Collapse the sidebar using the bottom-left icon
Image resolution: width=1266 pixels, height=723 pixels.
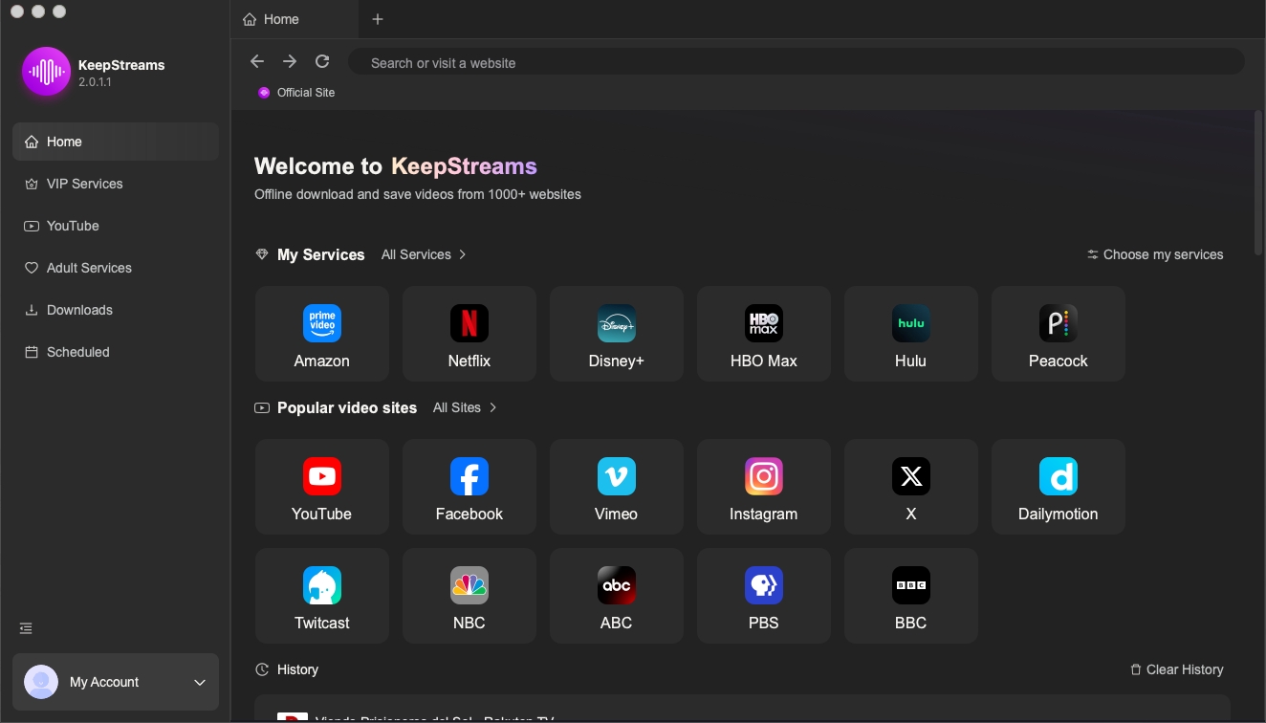click(26, 628)
